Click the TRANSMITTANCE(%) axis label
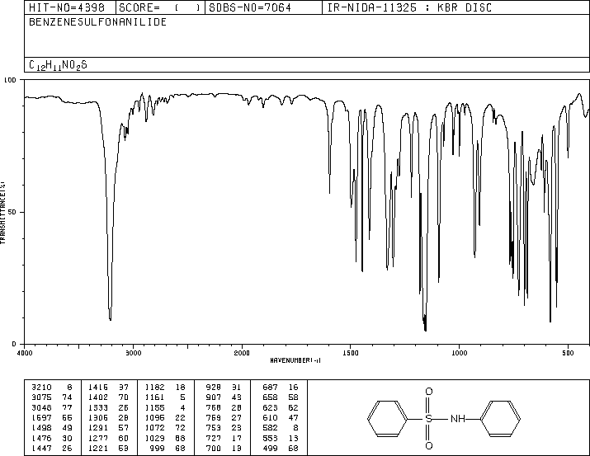Viewport: 590px width, 456px height. pos(2,213)
